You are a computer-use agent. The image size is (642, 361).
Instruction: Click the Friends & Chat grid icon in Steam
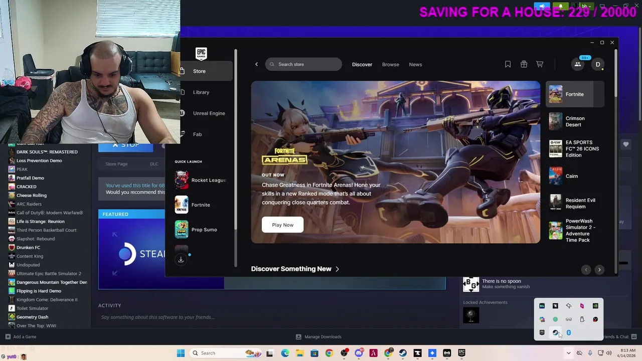[x=634, y=336]
